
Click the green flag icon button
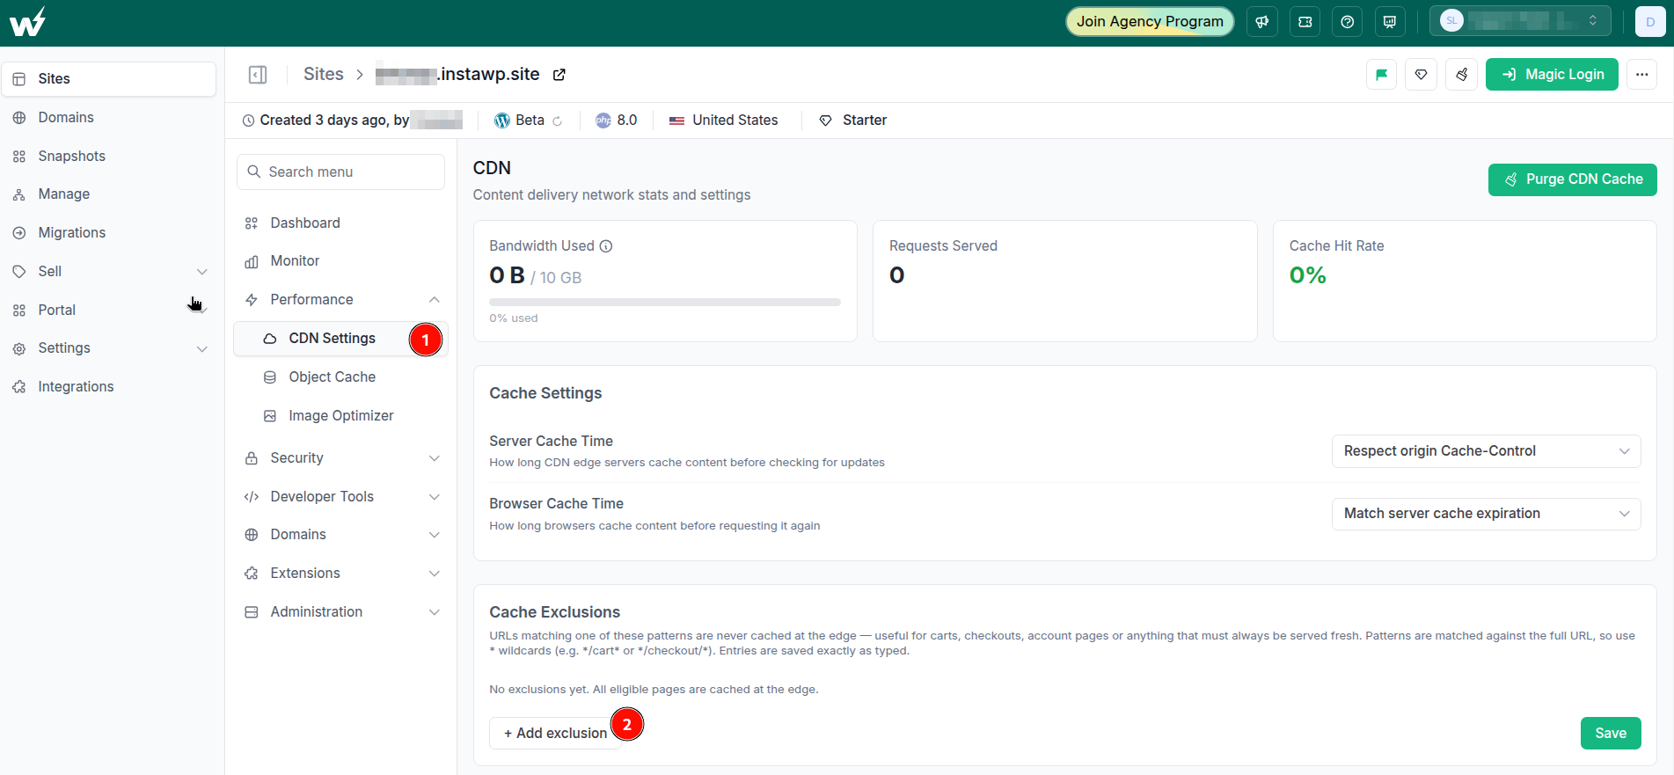click(x=1381, y=75)
